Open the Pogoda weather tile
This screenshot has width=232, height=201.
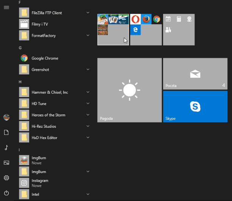tap(129, 90)
